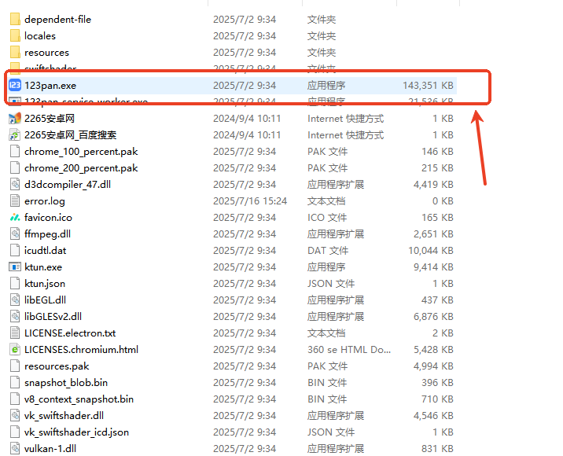563x456 pixels.
Task: Select file name LICENSE.electron.txt
Action: 70,333
